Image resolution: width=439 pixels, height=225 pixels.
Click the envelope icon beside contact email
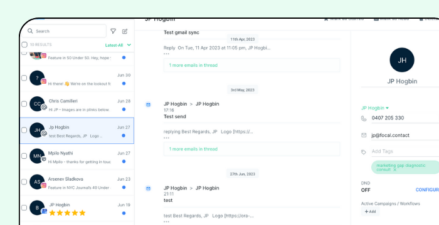364,136
